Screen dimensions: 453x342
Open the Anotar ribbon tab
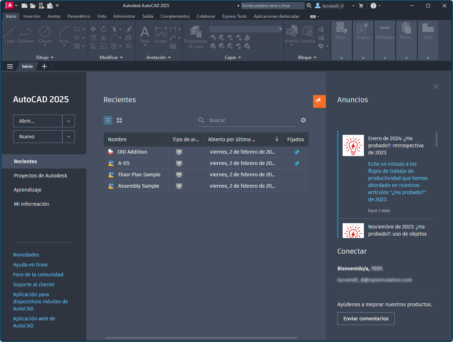point(54,16)
